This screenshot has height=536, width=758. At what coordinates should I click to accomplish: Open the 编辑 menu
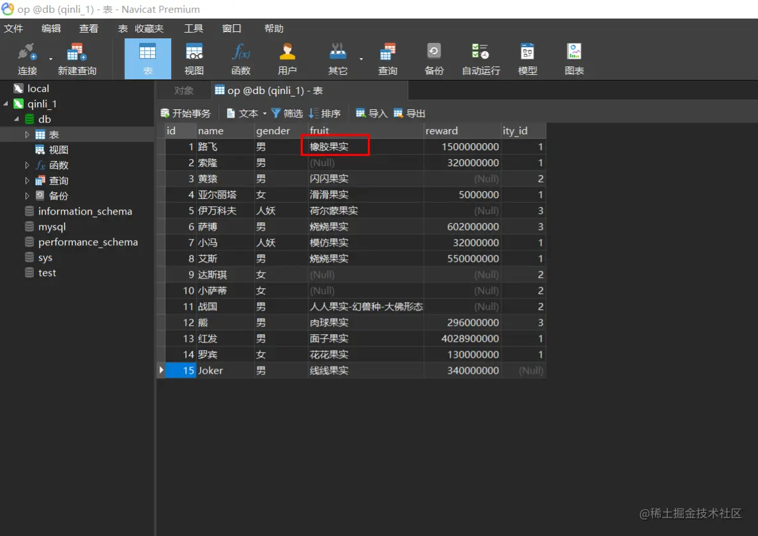tap(50, 29)
